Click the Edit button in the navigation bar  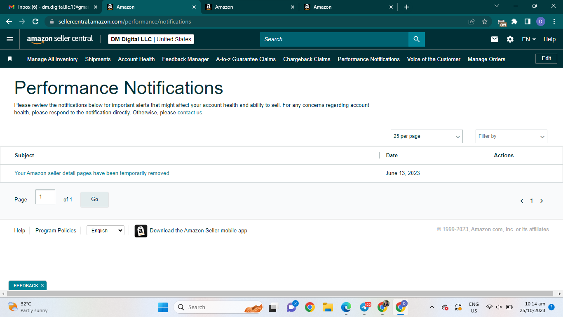point(546,59)
